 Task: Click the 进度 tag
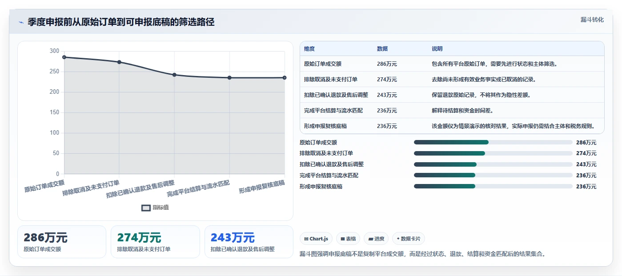coord(376,239)
